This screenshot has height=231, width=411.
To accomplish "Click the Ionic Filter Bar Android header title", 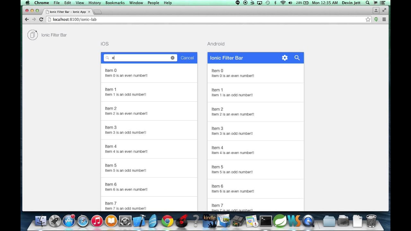I will pyautogui.click(x=226, y=58).
